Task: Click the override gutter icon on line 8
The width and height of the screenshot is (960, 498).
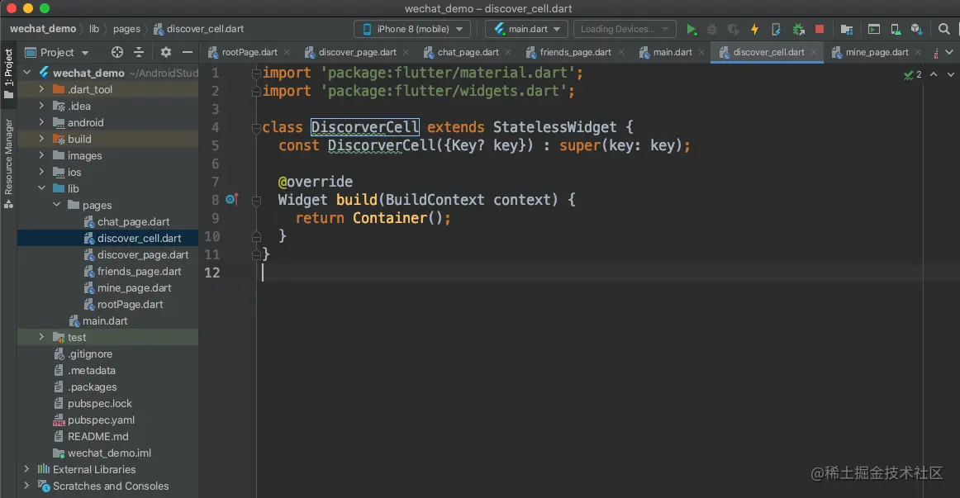Action: coord(231,199)
